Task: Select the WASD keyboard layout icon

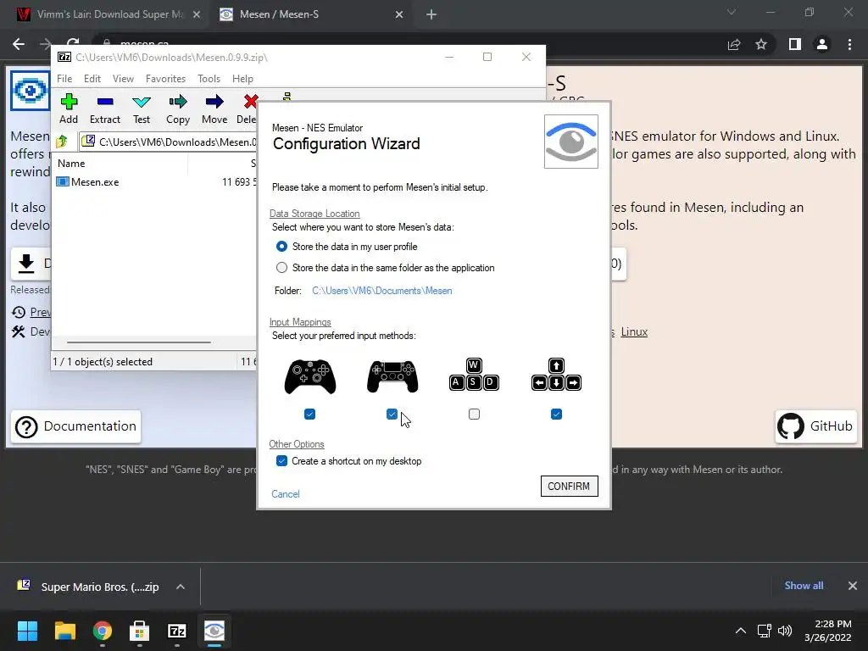Action: [474, 375]
